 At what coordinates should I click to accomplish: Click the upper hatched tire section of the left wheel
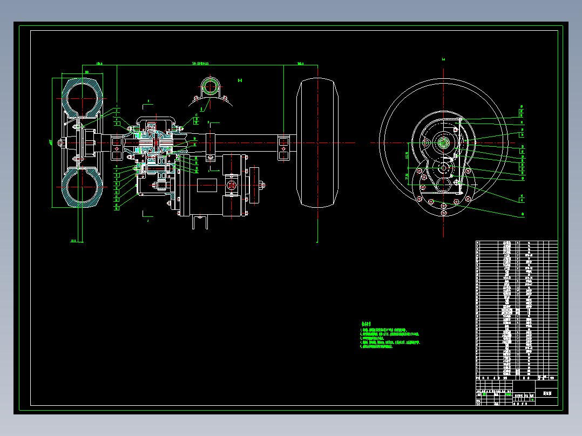point(82,98)
